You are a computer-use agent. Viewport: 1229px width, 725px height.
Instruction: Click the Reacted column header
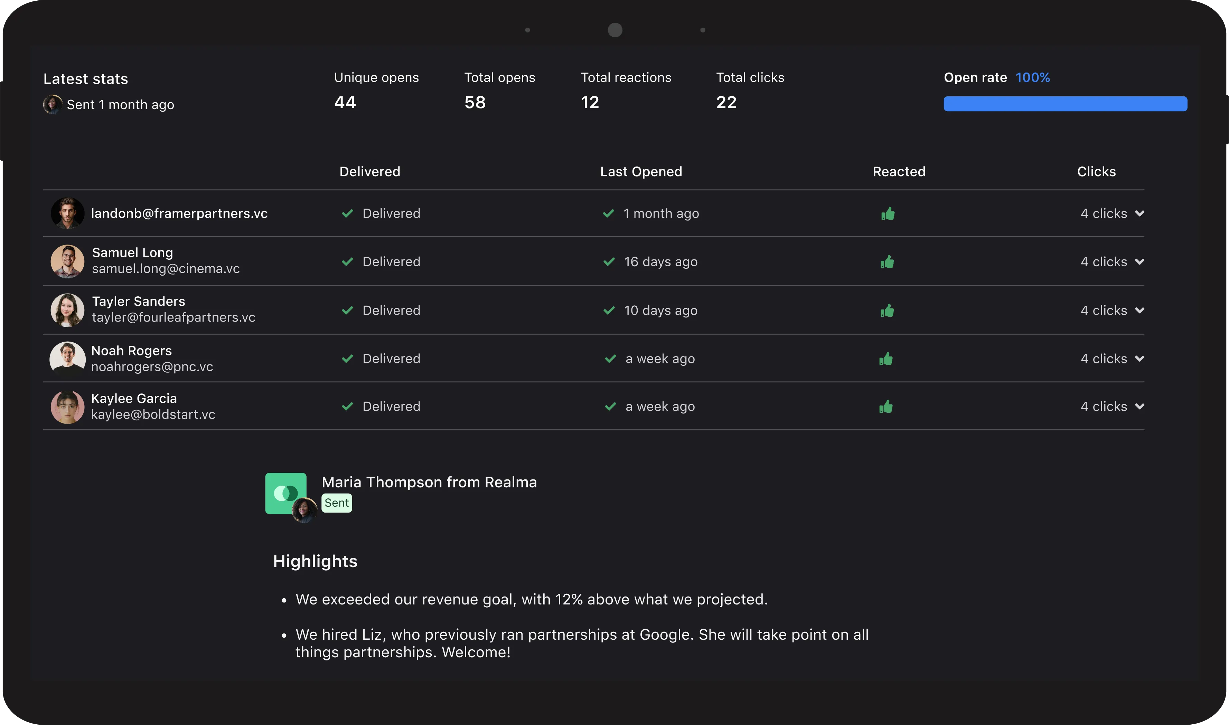pyautogui.click(x=899, y=171)
